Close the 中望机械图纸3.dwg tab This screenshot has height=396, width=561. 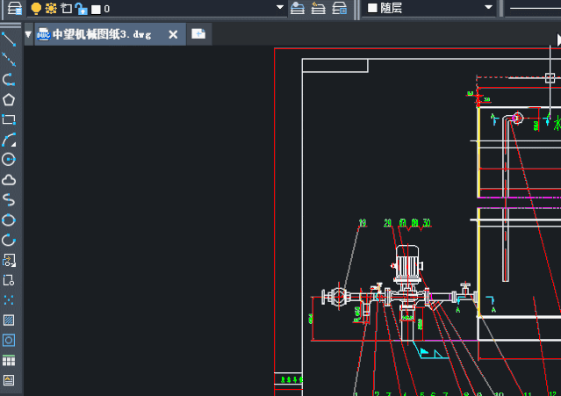pos(173,35)
